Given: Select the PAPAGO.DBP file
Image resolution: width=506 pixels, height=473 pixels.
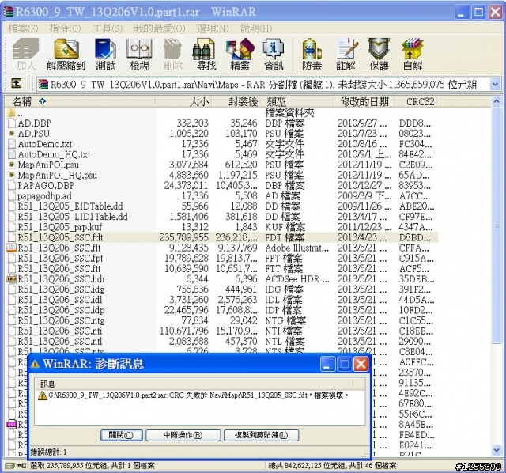Looking at the screenshot, I should click(46, 186).
